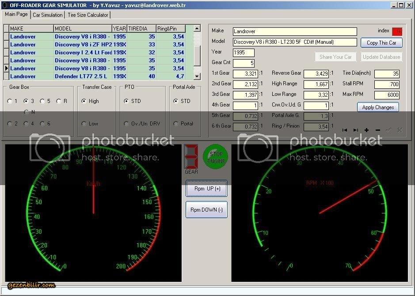The image size is (415, 296).
Task: Choose Portal option for Portal Axle
Action: 177,124
